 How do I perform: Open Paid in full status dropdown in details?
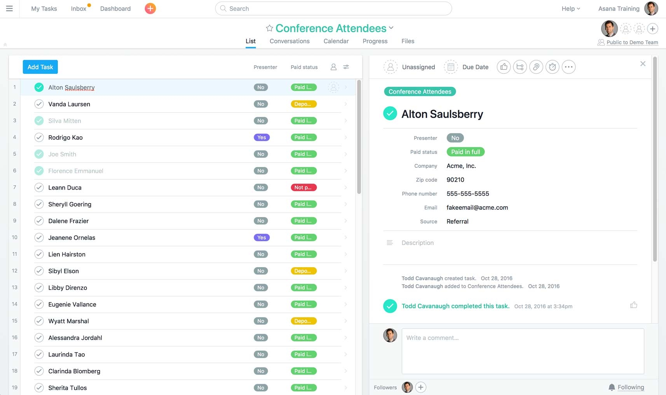[465, 152]
